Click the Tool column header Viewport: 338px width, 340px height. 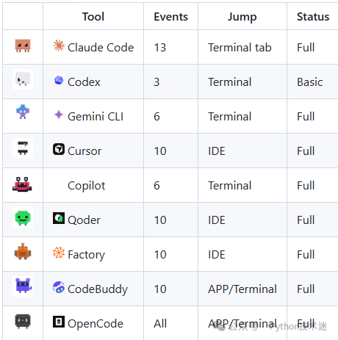pos(93,17)
